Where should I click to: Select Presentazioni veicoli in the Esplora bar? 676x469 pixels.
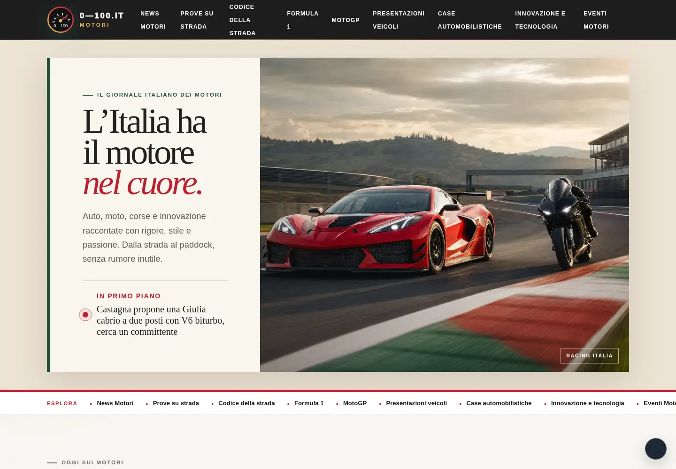[x=416, y=403]
